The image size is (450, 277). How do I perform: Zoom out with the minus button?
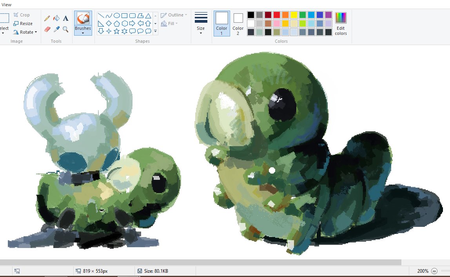click(x=434, y=271)
